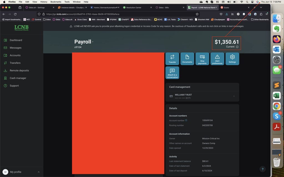The height and width of the screenshot is (177, 284).
Task: Click the help question mark button
Action: [263, 169]
